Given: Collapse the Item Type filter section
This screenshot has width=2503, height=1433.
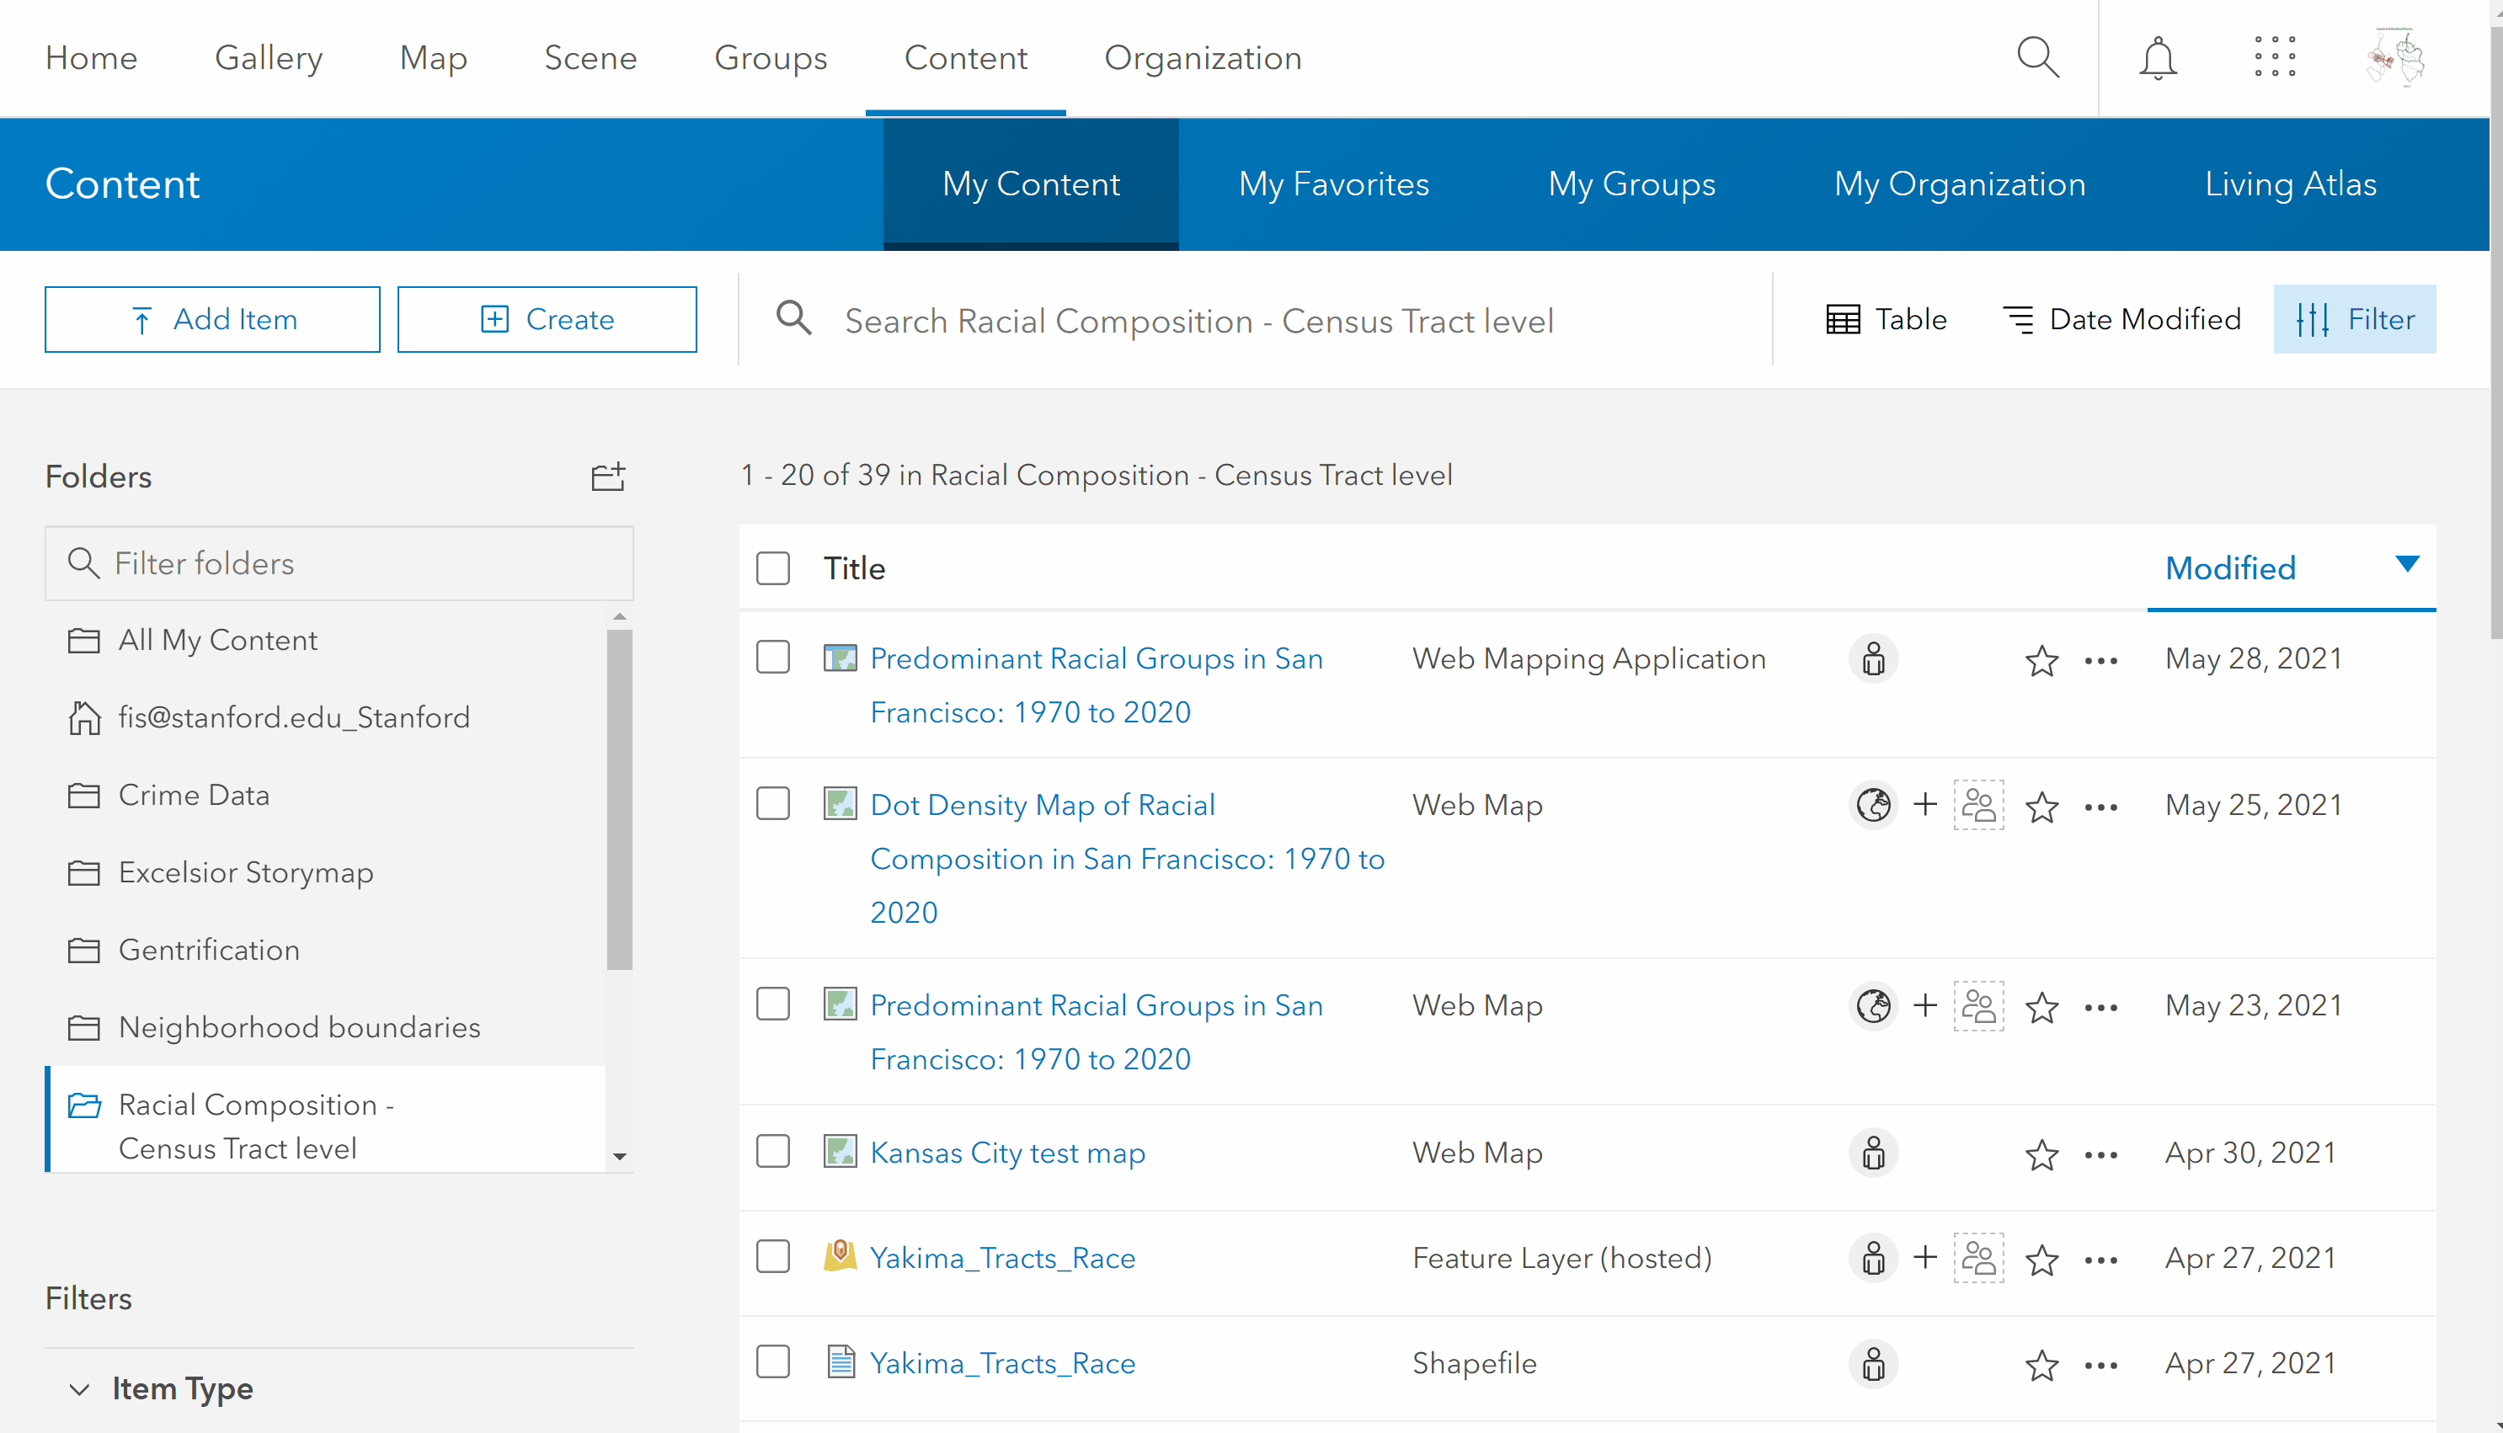Looking at the screenshot, I should click(x=80, y=1388).
